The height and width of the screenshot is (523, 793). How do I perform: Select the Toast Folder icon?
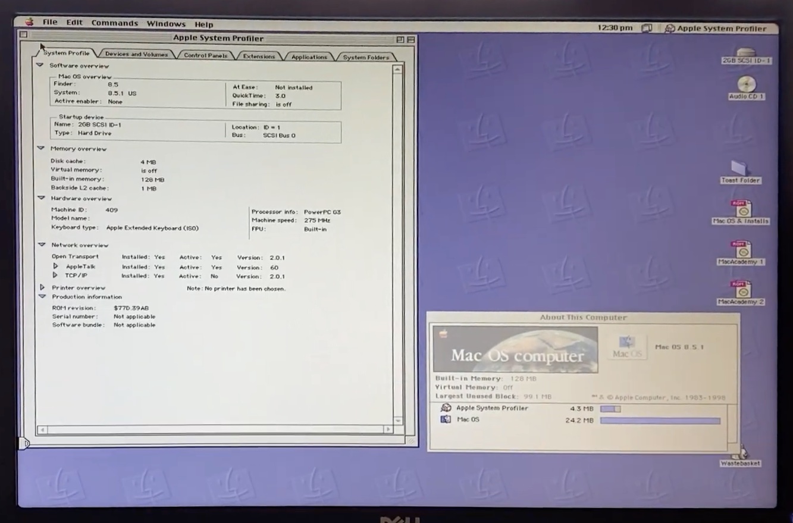click(x=741, y=172)
